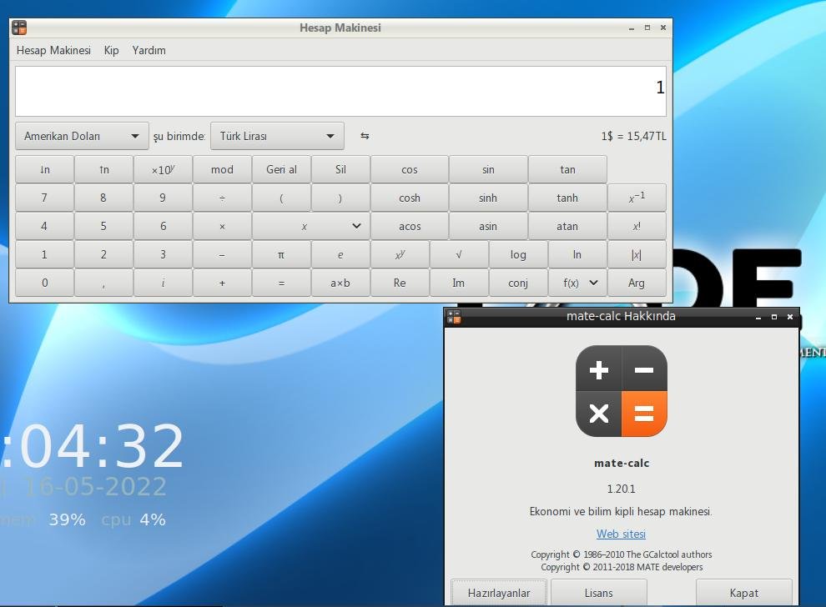Click the square root √ button
This screenshot has width=826, height=607.
click(459, 255)
